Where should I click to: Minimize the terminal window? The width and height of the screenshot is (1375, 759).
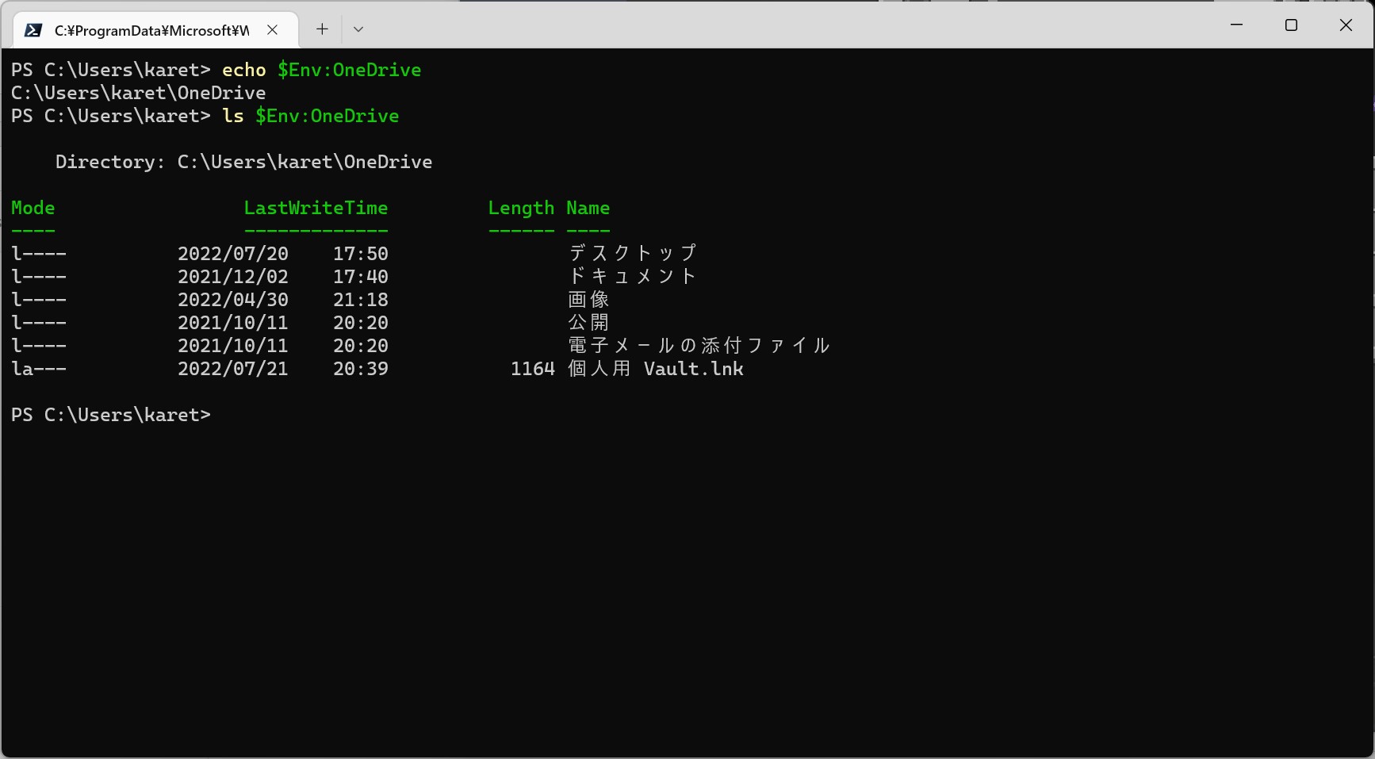[1236, 25]
